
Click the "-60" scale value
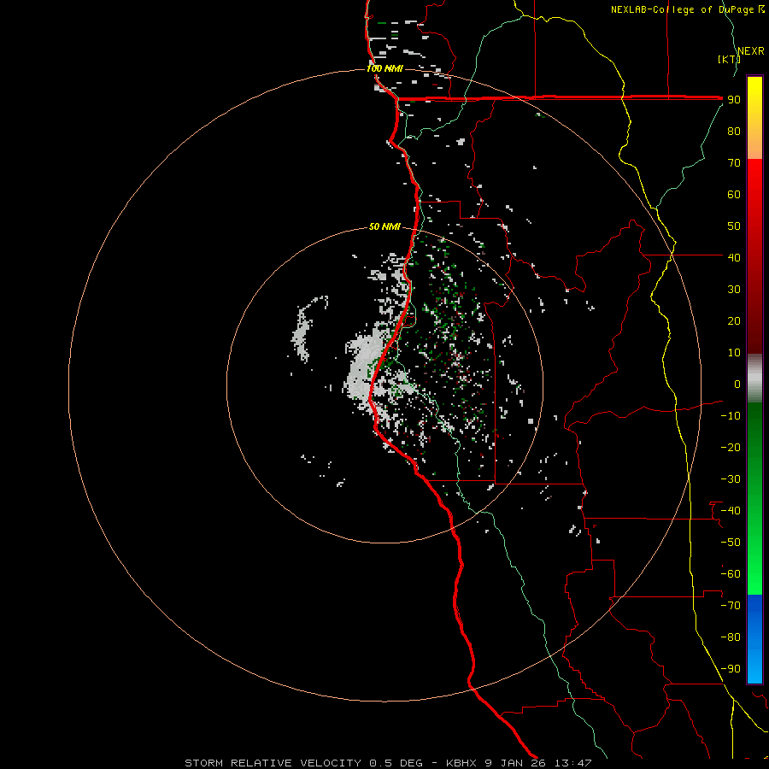pyautogui.click(x=731, y=574)
